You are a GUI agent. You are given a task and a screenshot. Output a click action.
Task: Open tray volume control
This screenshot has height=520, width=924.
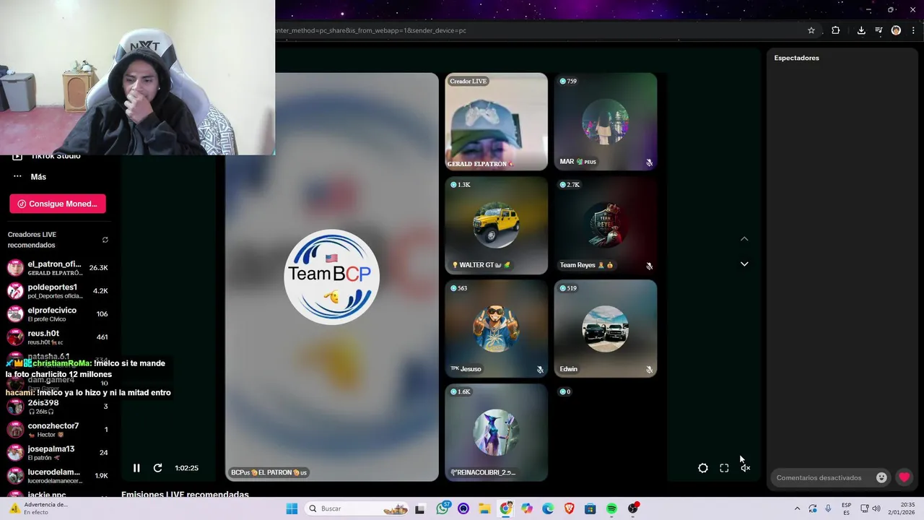(876, 508)
